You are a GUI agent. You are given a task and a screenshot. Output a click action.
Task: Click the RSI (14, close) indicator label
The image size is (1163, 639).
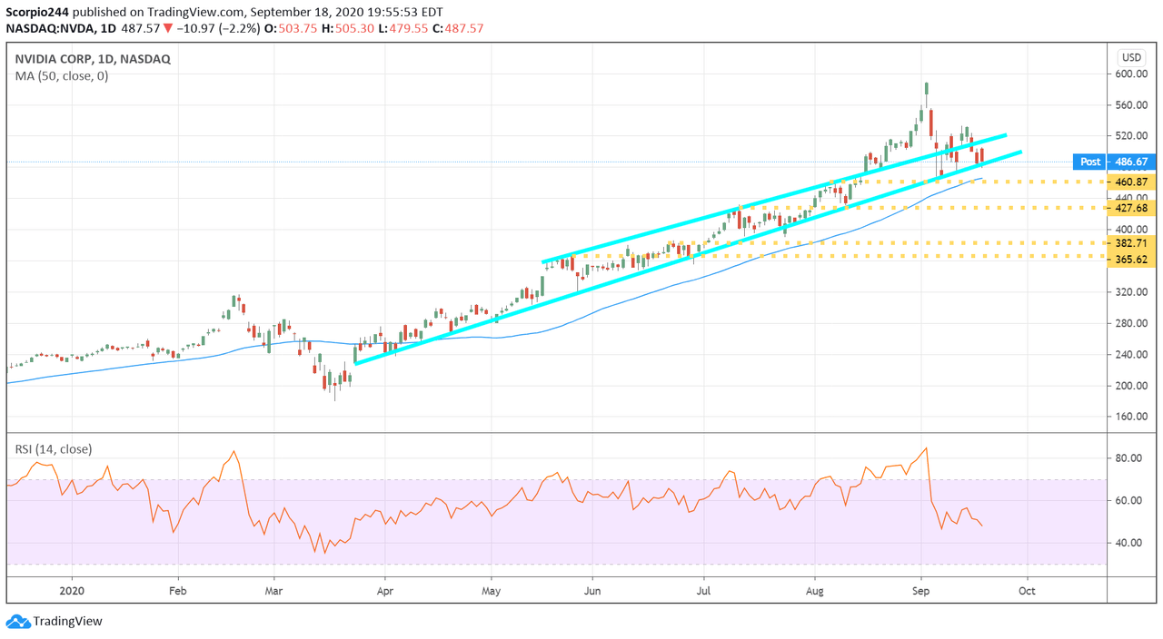tap(53, 449)
